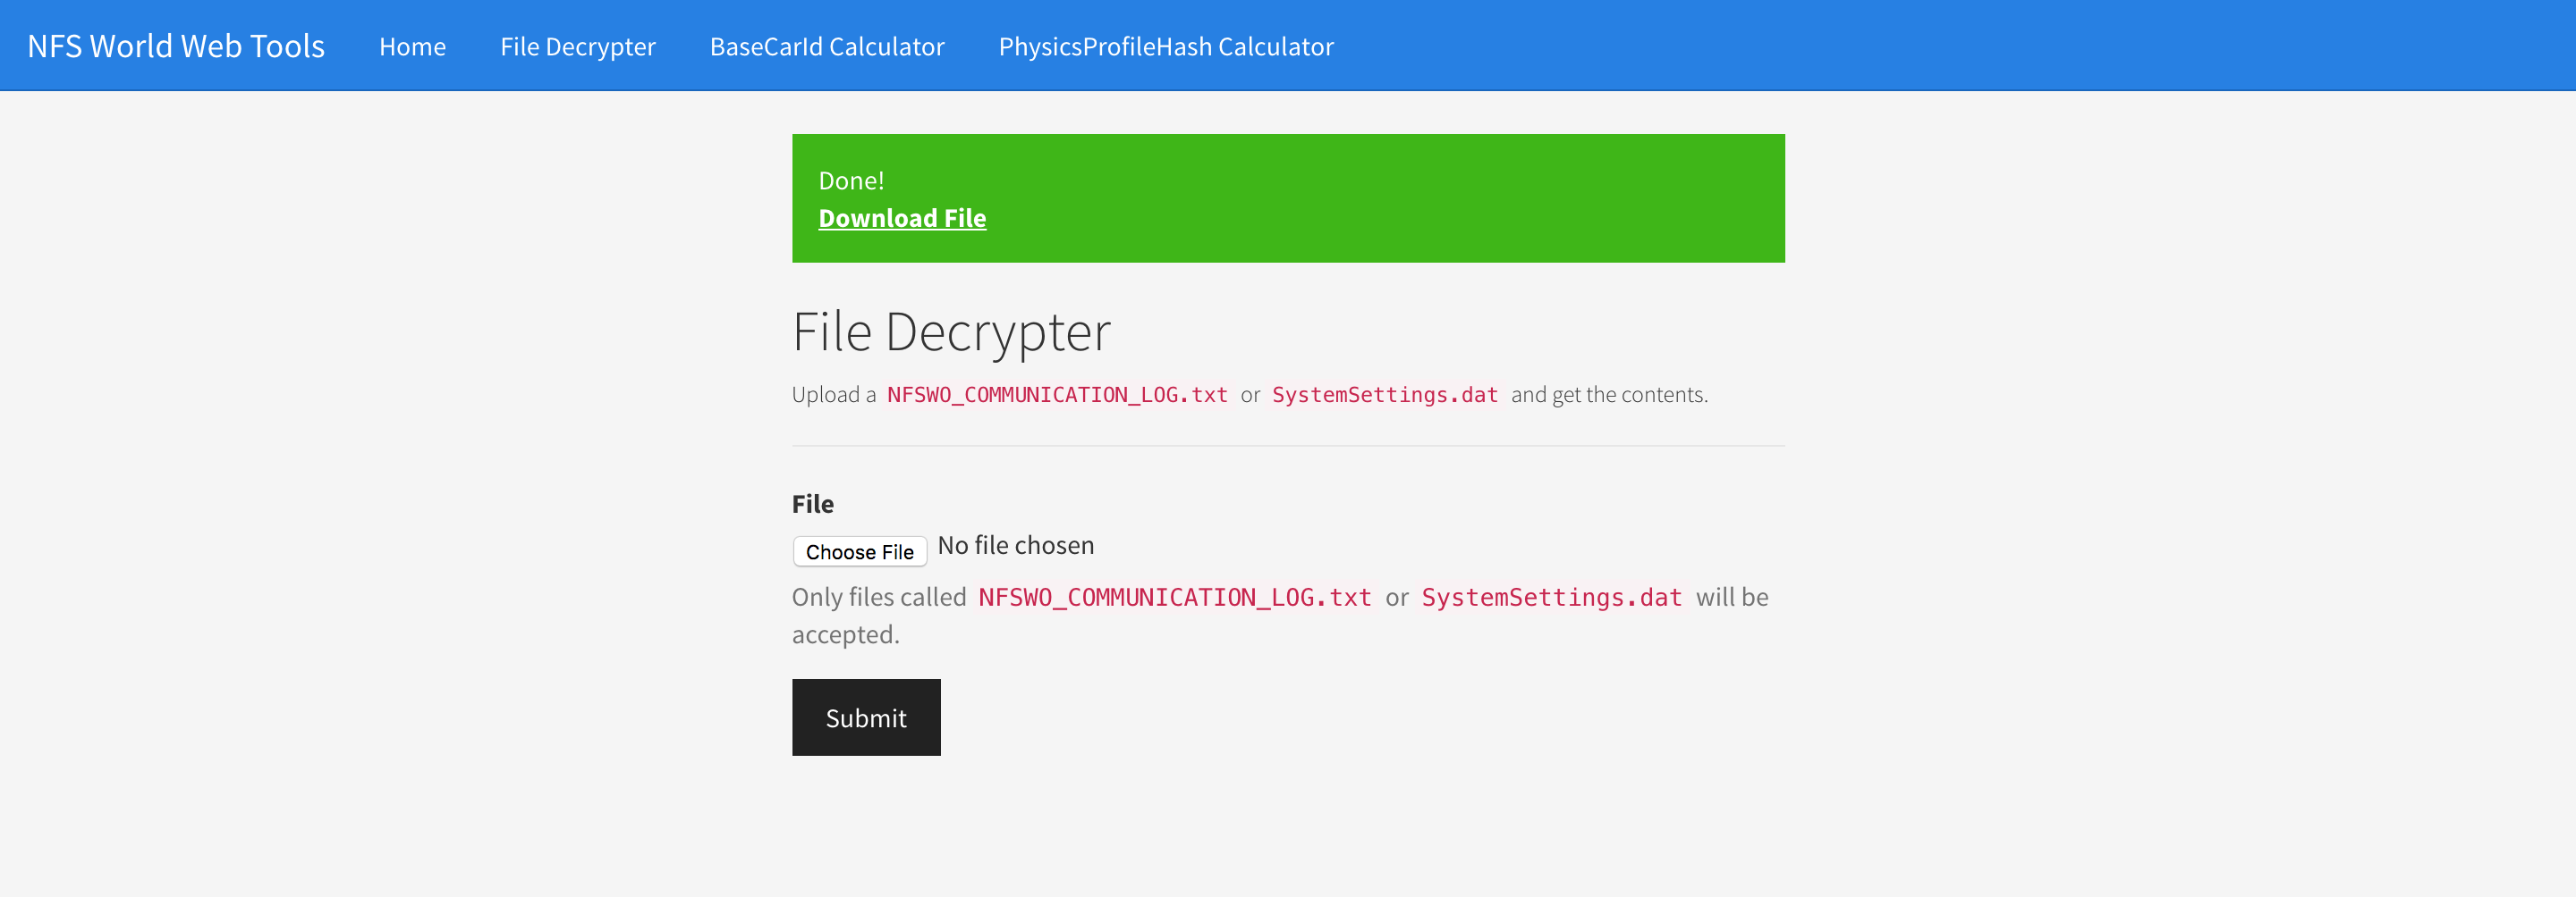Screen dimensions: 2576x897
Task: Open PhysicsProfileHash Calculator page
Action: click(x=1166, y=46)
